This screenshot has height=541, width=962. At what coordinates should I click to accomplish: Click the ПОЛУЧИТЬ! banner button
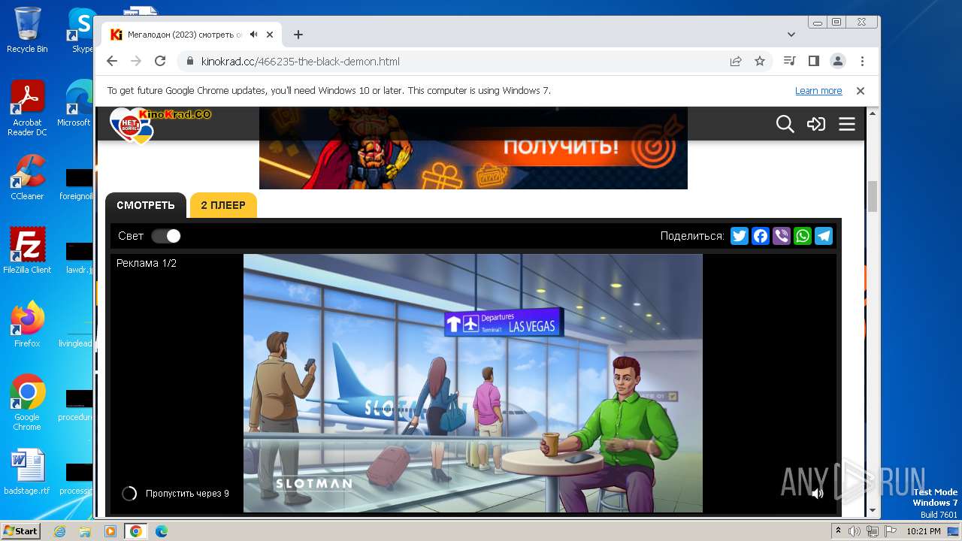click(x=561, y=147)
